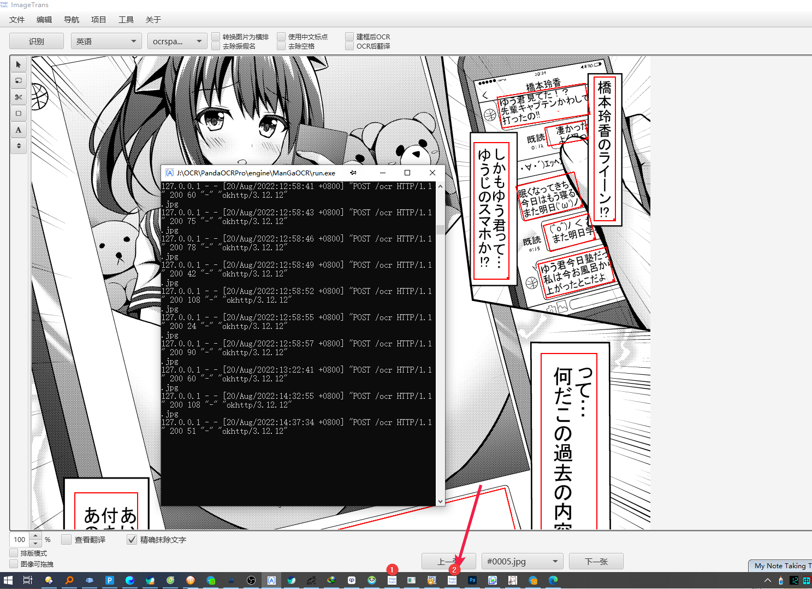Click the zoom value field showing 100
This screenshot has width=812, height=589.
point(20,539)
